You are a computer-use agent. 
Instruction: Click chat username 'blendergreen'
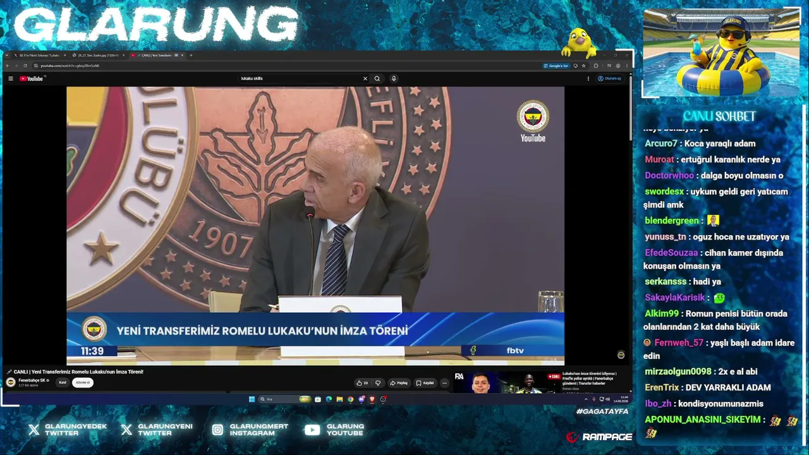point(672,221)
